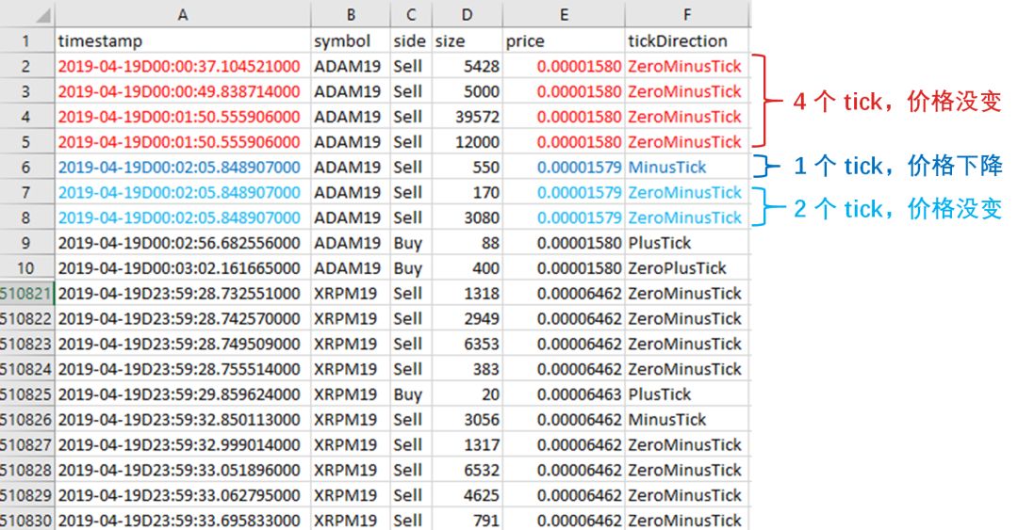1018x530 pixels.
Task: Click the 'size' header cell
Action: pyautogui.click(x=468, y=40)
